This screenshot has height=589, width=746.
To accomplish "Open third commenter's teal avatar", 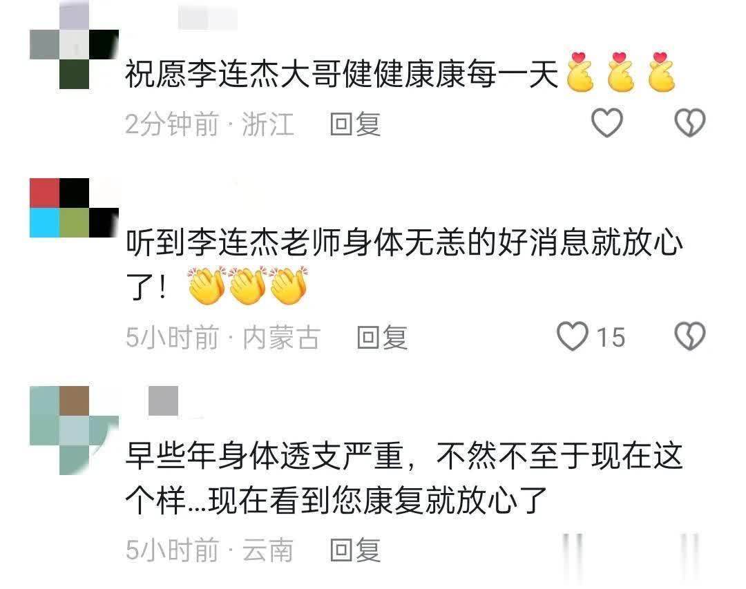I will click(74, 431).
